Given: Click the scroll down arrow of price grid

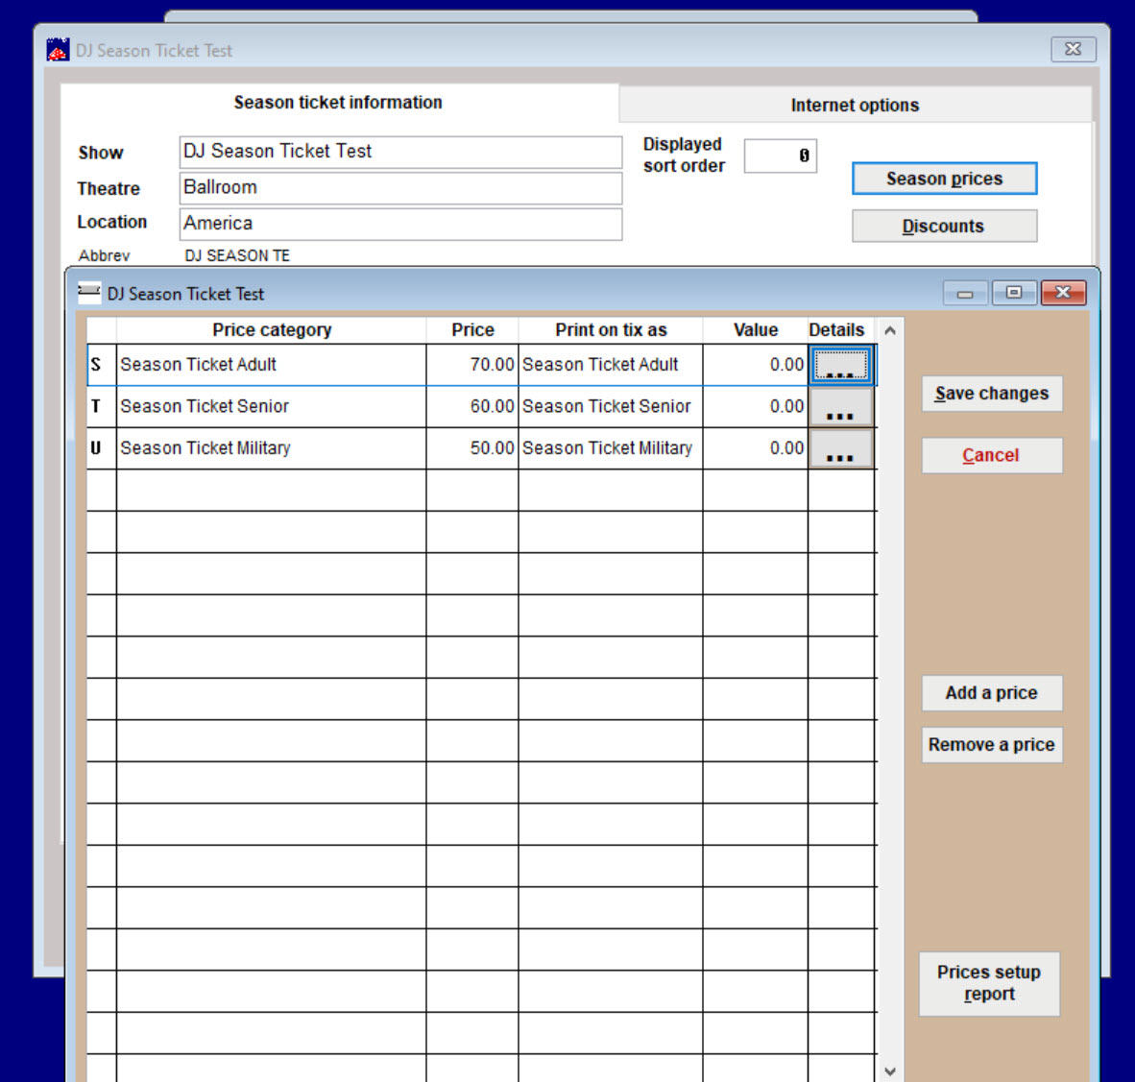Looking at the screenshot, I should [x=890, y=1070].
